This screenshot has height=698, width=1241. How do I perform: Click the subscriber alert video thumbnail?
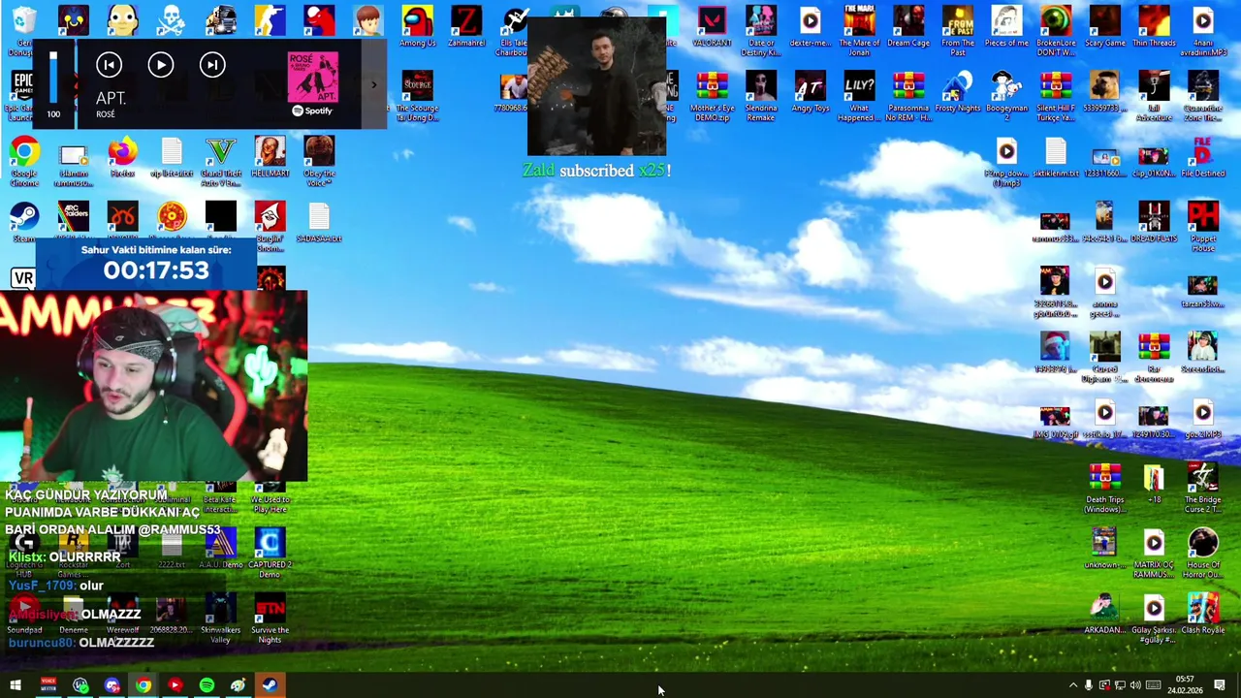(596, 85)
